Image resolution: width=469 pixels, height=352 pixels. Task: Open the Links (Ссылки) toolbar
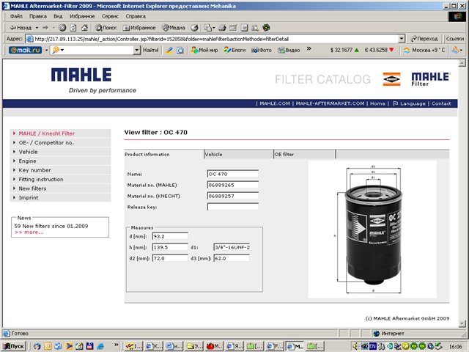(455, 39)
